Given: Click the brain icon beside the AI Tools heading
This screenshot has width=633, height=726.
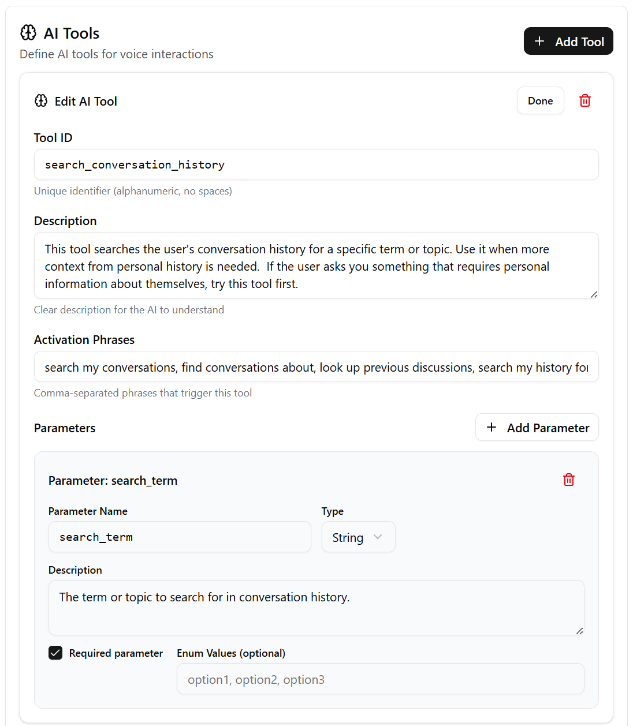Looking at the screenshot, I should [27, 33].
